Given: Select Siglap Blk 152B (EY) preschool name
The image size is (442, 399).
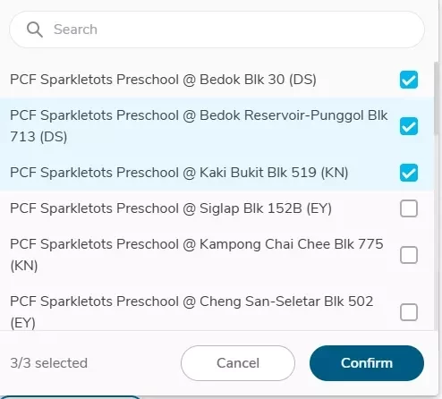Looking at the screenshot, I should click(x=171, y=208).
